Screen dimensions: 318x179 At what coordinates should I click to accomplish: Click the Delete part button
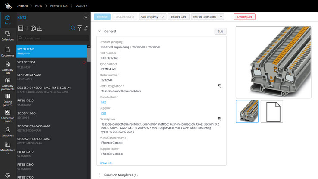(x=244, y=17)
